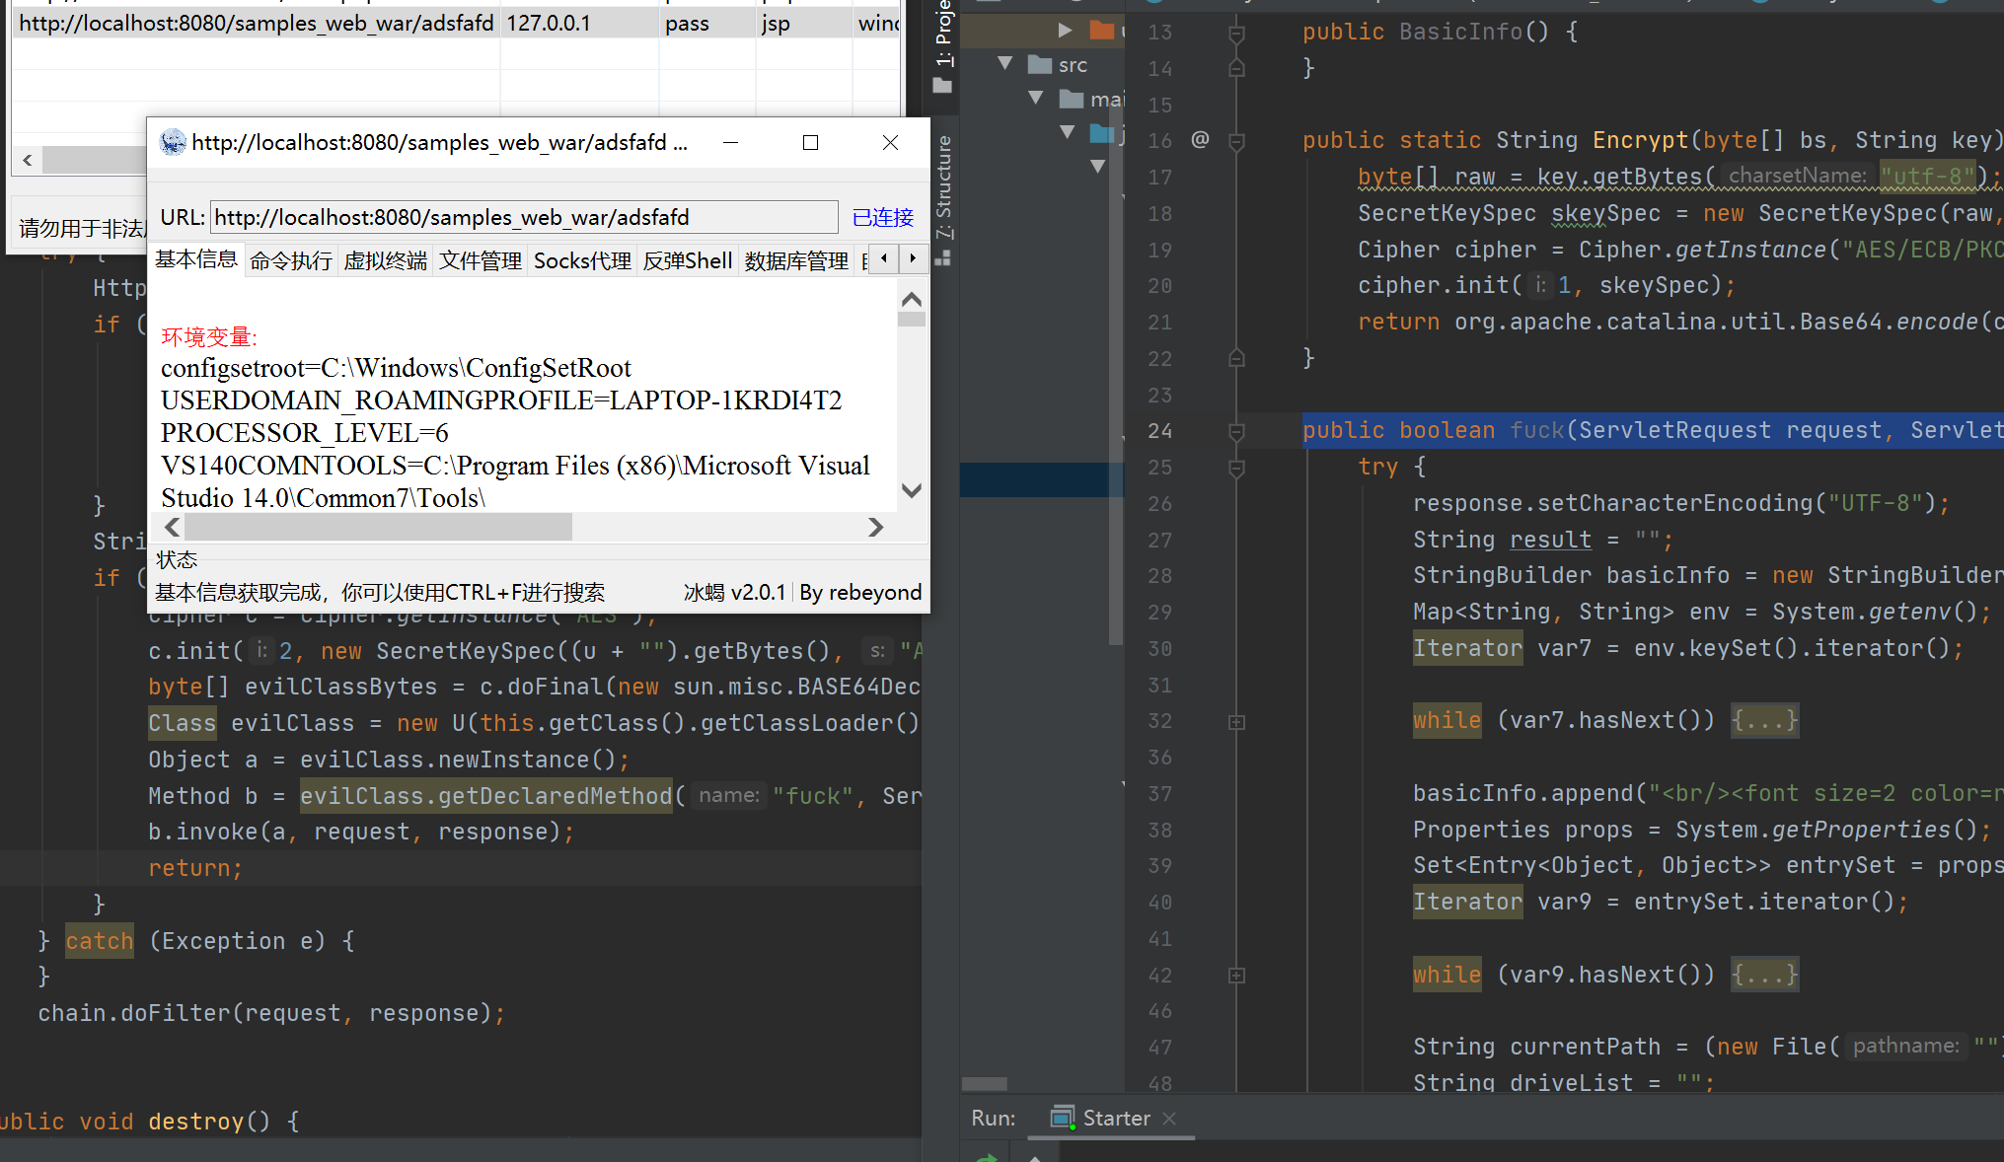Click the green rerun icon in Run panel

point(986,1157)
